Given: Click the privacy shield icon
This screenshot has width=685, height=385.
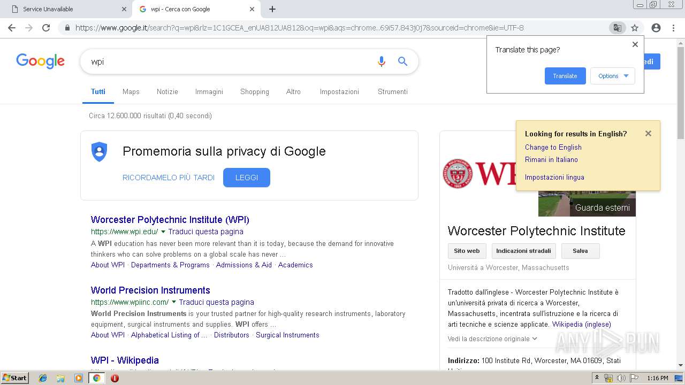Looking at the screenshot, I should click(x=99, y=152).
